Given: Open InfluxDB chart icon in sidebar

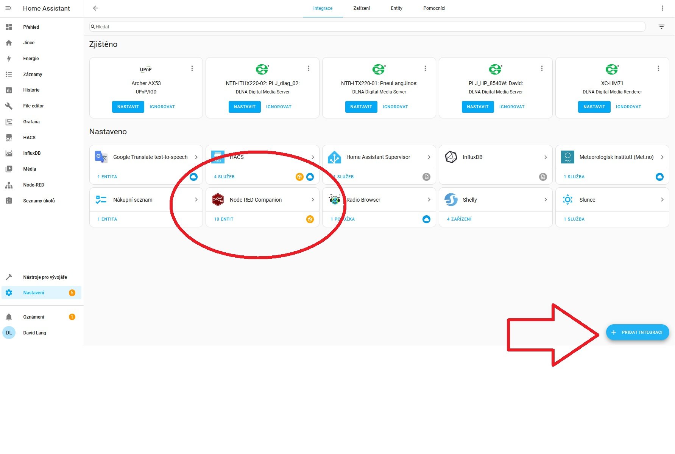Looking at the screenshot, I should coord(9,153).
